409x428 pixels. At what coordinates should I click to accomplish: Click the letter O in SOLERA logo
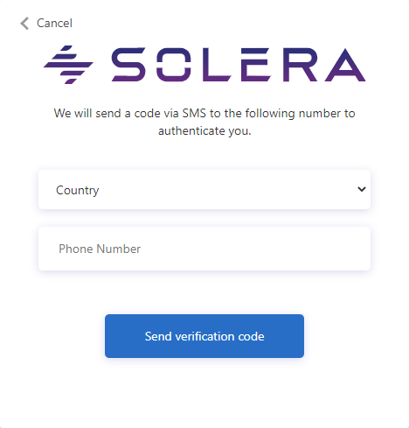tap(174, 65)
